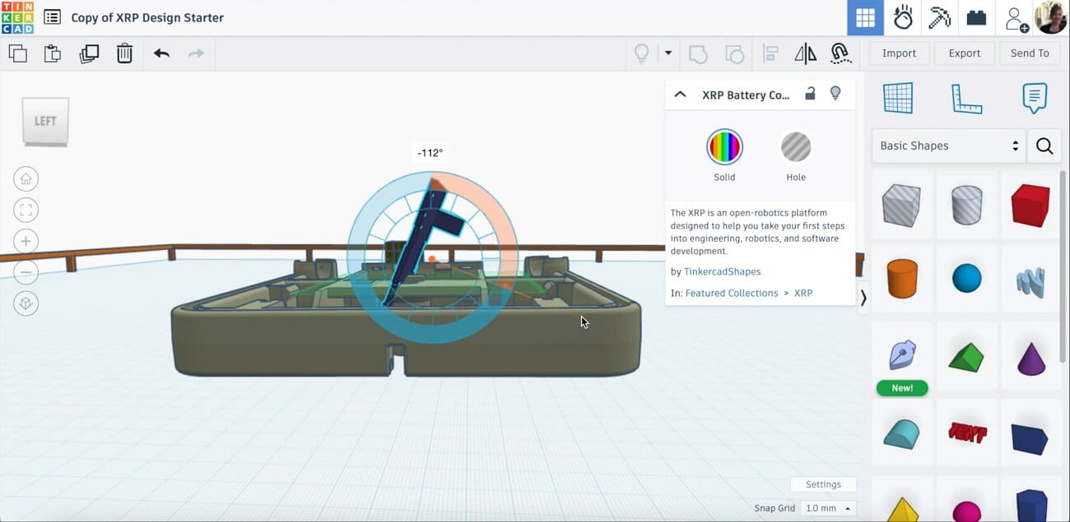Select the Group shapes tool
The height and width of the screenshot is (522, 1070).
[x=698, y=53]
